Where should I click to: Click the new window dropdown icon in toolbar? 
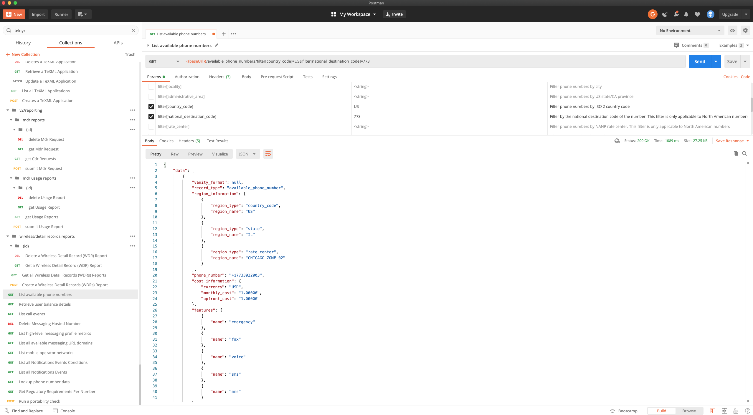coord(83,14)
